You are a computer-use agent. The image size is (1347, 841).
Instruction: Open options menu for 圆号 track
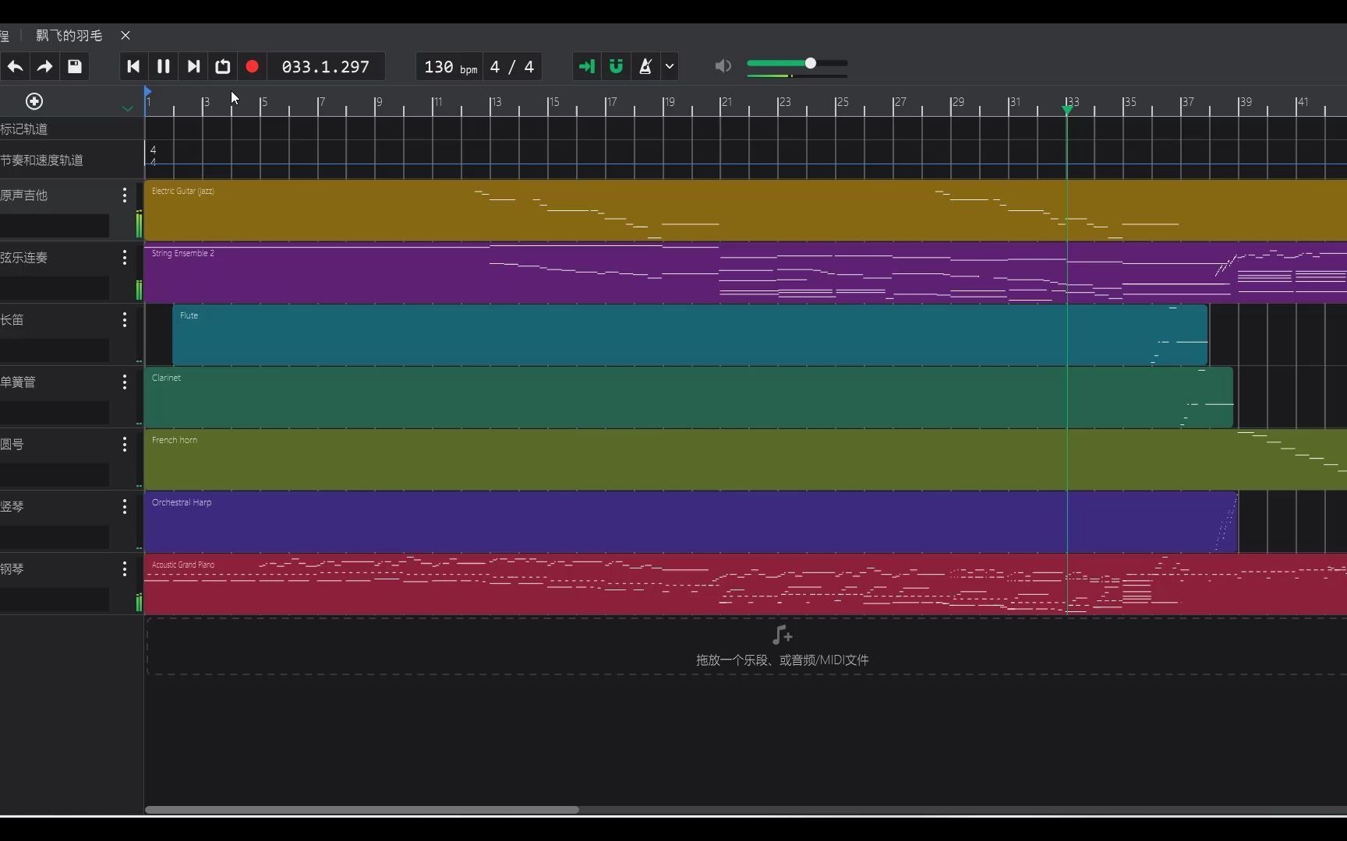(125, 445)
